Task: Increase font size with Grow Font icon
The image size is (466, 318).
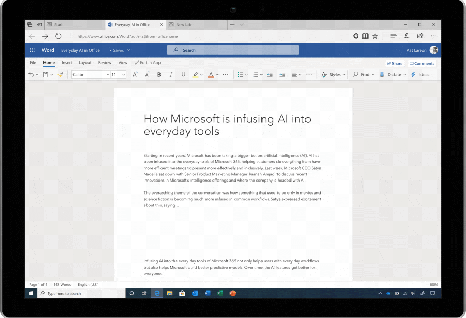Action: click(135, 74)
